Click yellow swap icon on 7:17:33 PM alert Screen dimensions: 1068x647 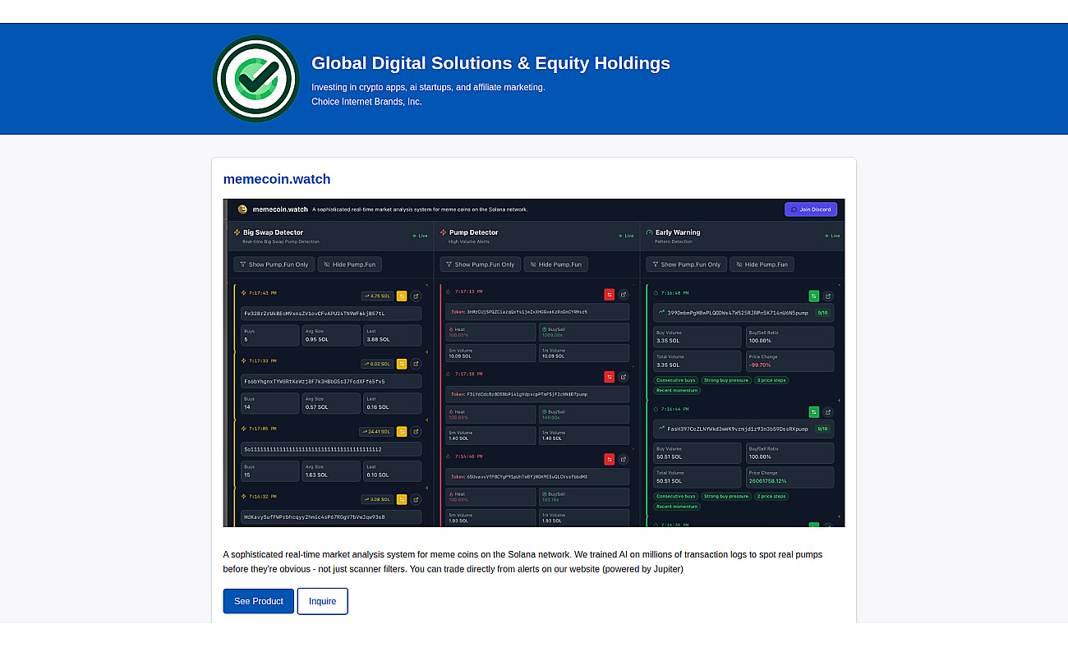(402, 364)
